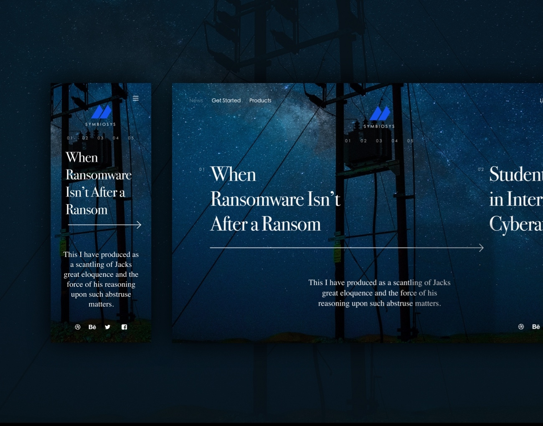Click the long arrow under mobile headline

tap(104, 225)
